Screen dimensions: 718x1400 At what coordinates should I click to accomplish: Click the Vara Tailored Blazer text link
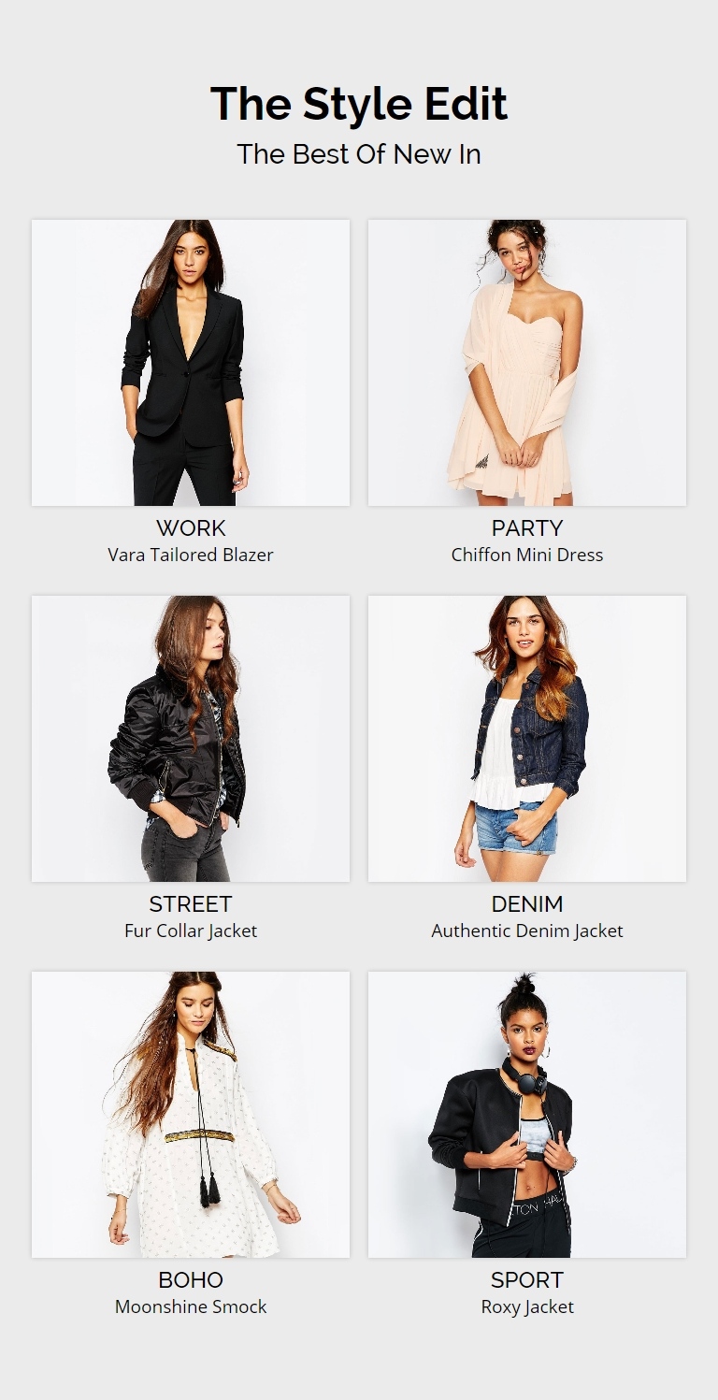191,555
